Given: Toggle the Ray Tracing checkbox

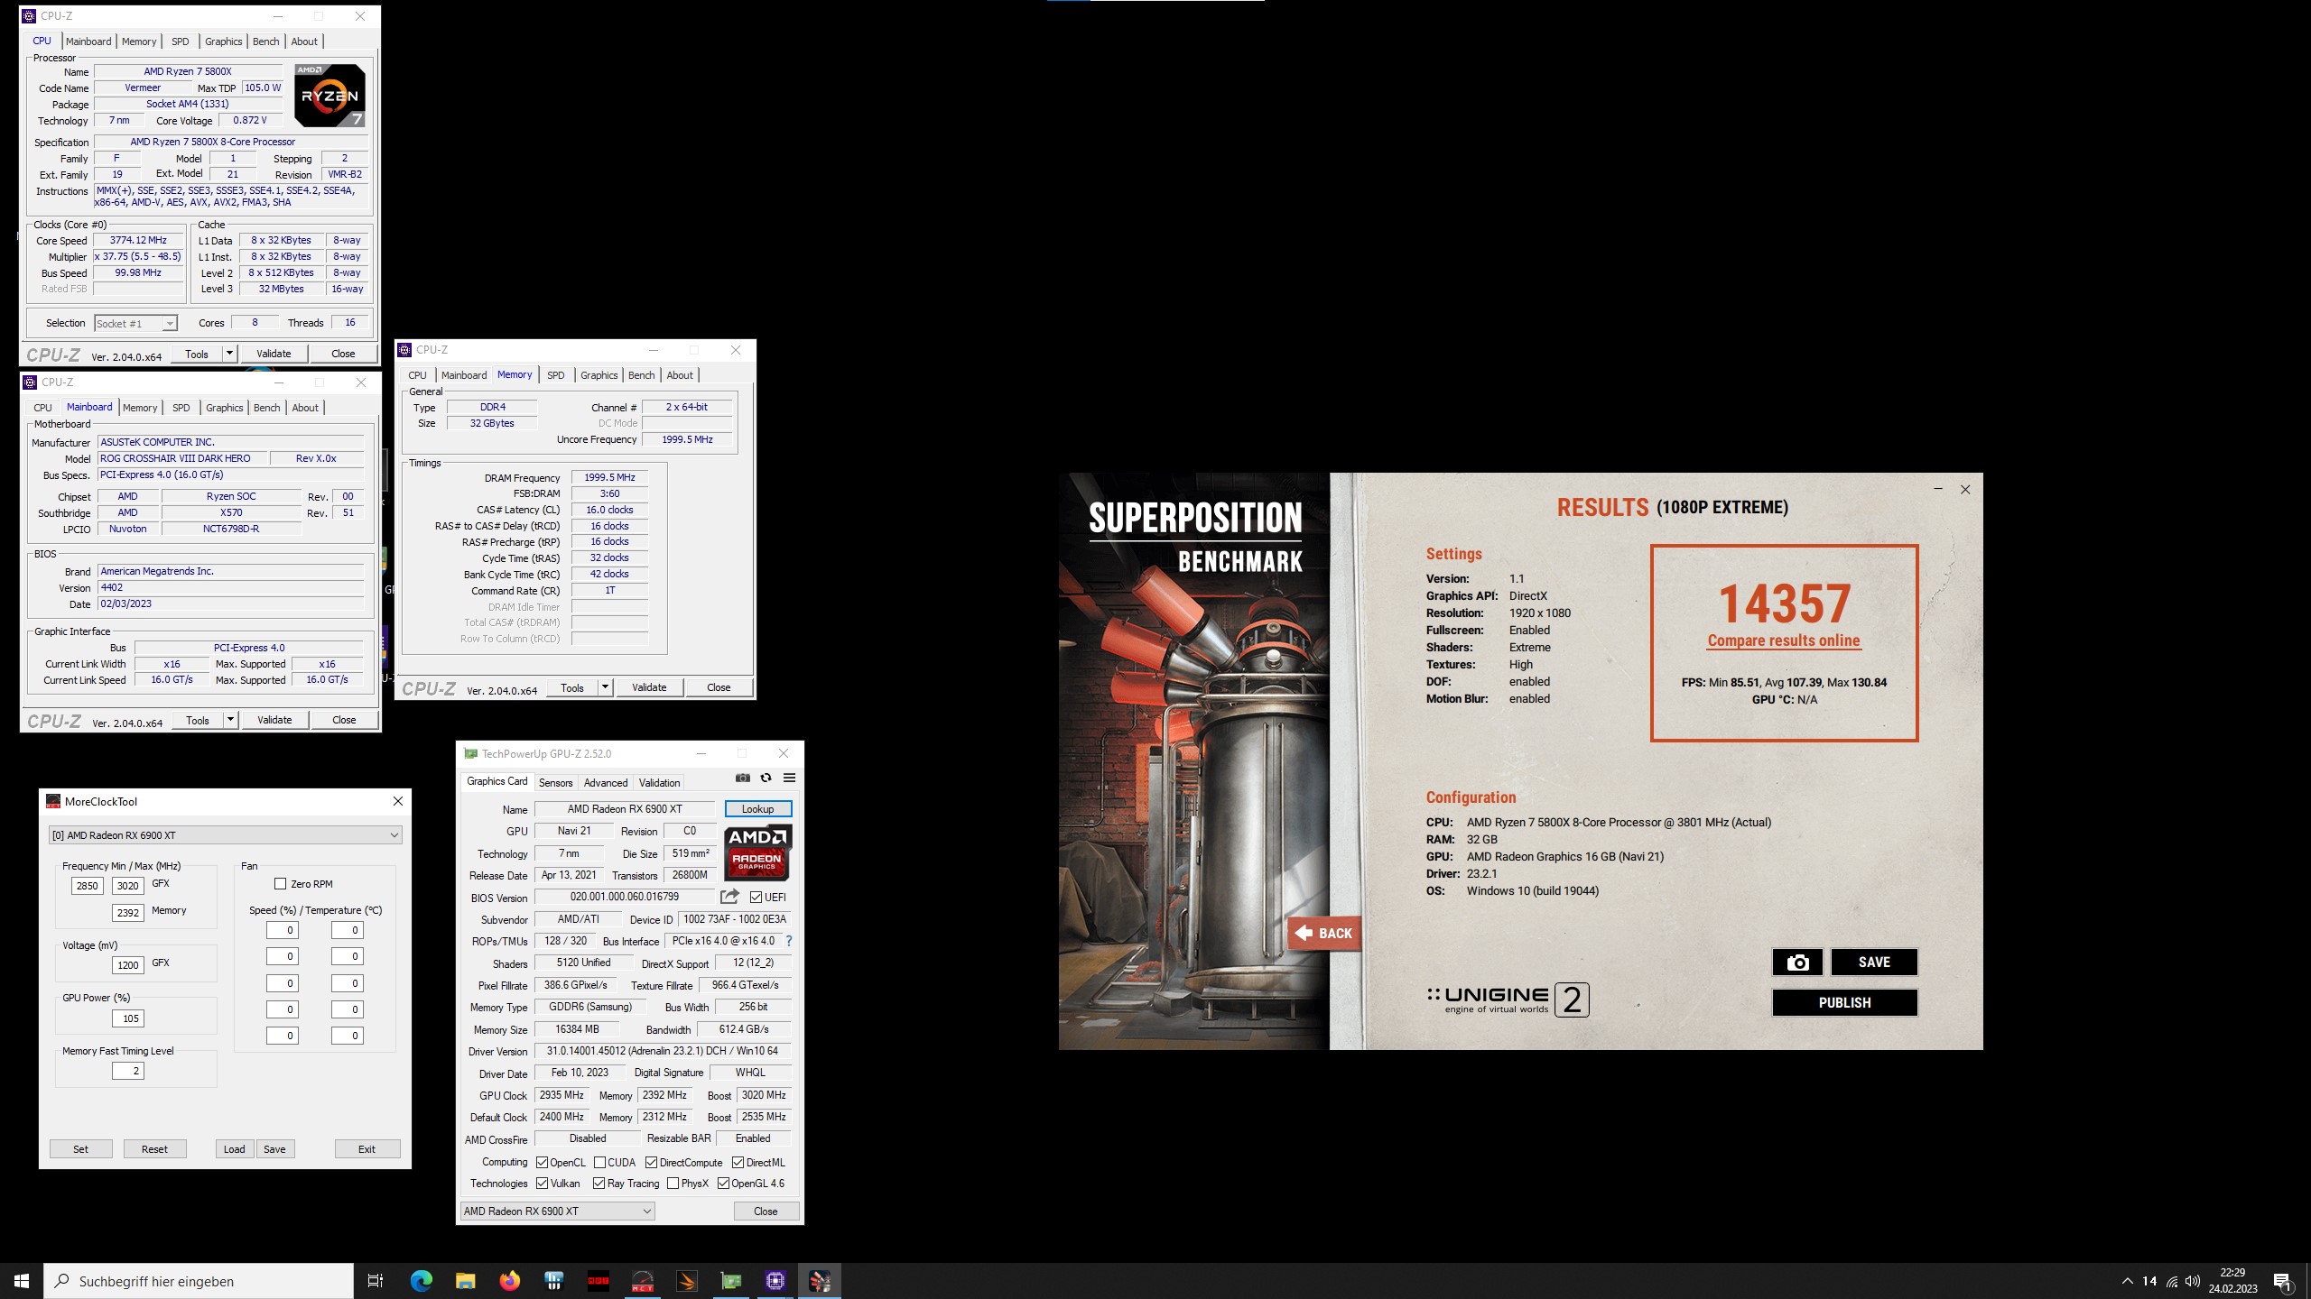Looking at the screenshot, I should click(x=599, y=1184).
